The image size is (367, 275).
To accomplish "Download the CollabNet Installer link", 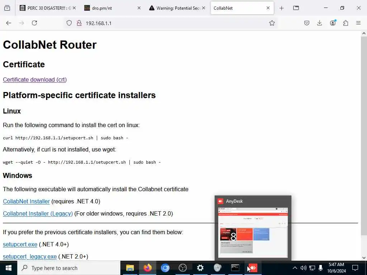I will pyautogui.click(x=26, y=201).
